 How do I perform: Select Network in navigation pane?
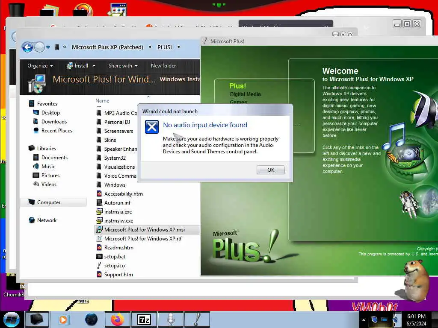[47, 220]
